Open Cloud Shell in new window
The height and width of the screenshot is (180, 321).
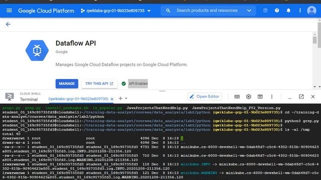(301, 96)
